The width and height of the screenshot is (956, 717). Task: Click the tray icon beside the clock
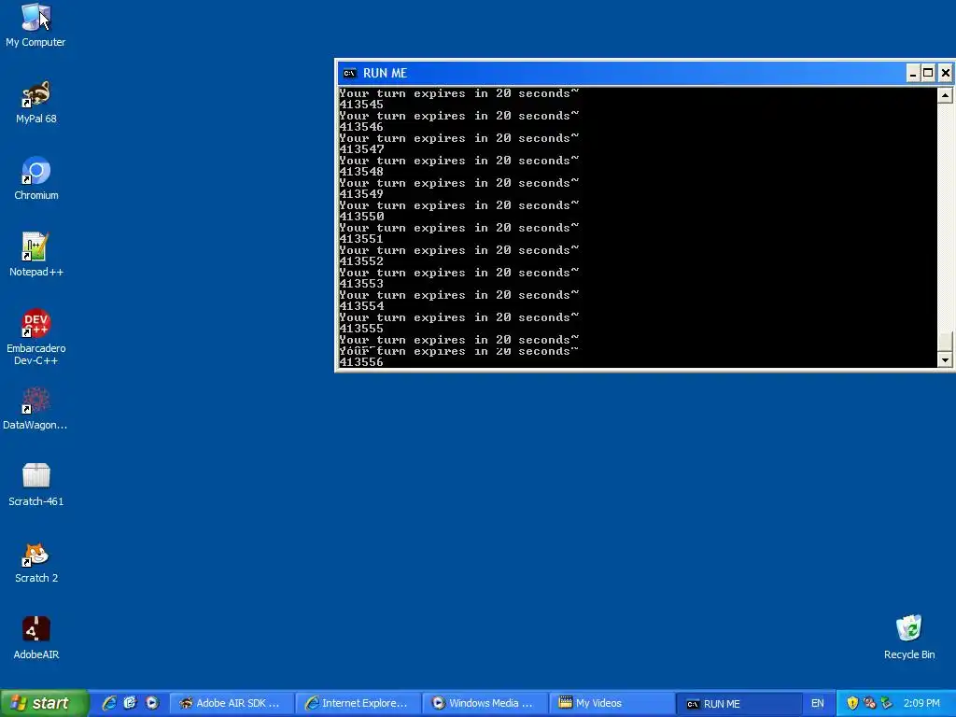(887, 703)
